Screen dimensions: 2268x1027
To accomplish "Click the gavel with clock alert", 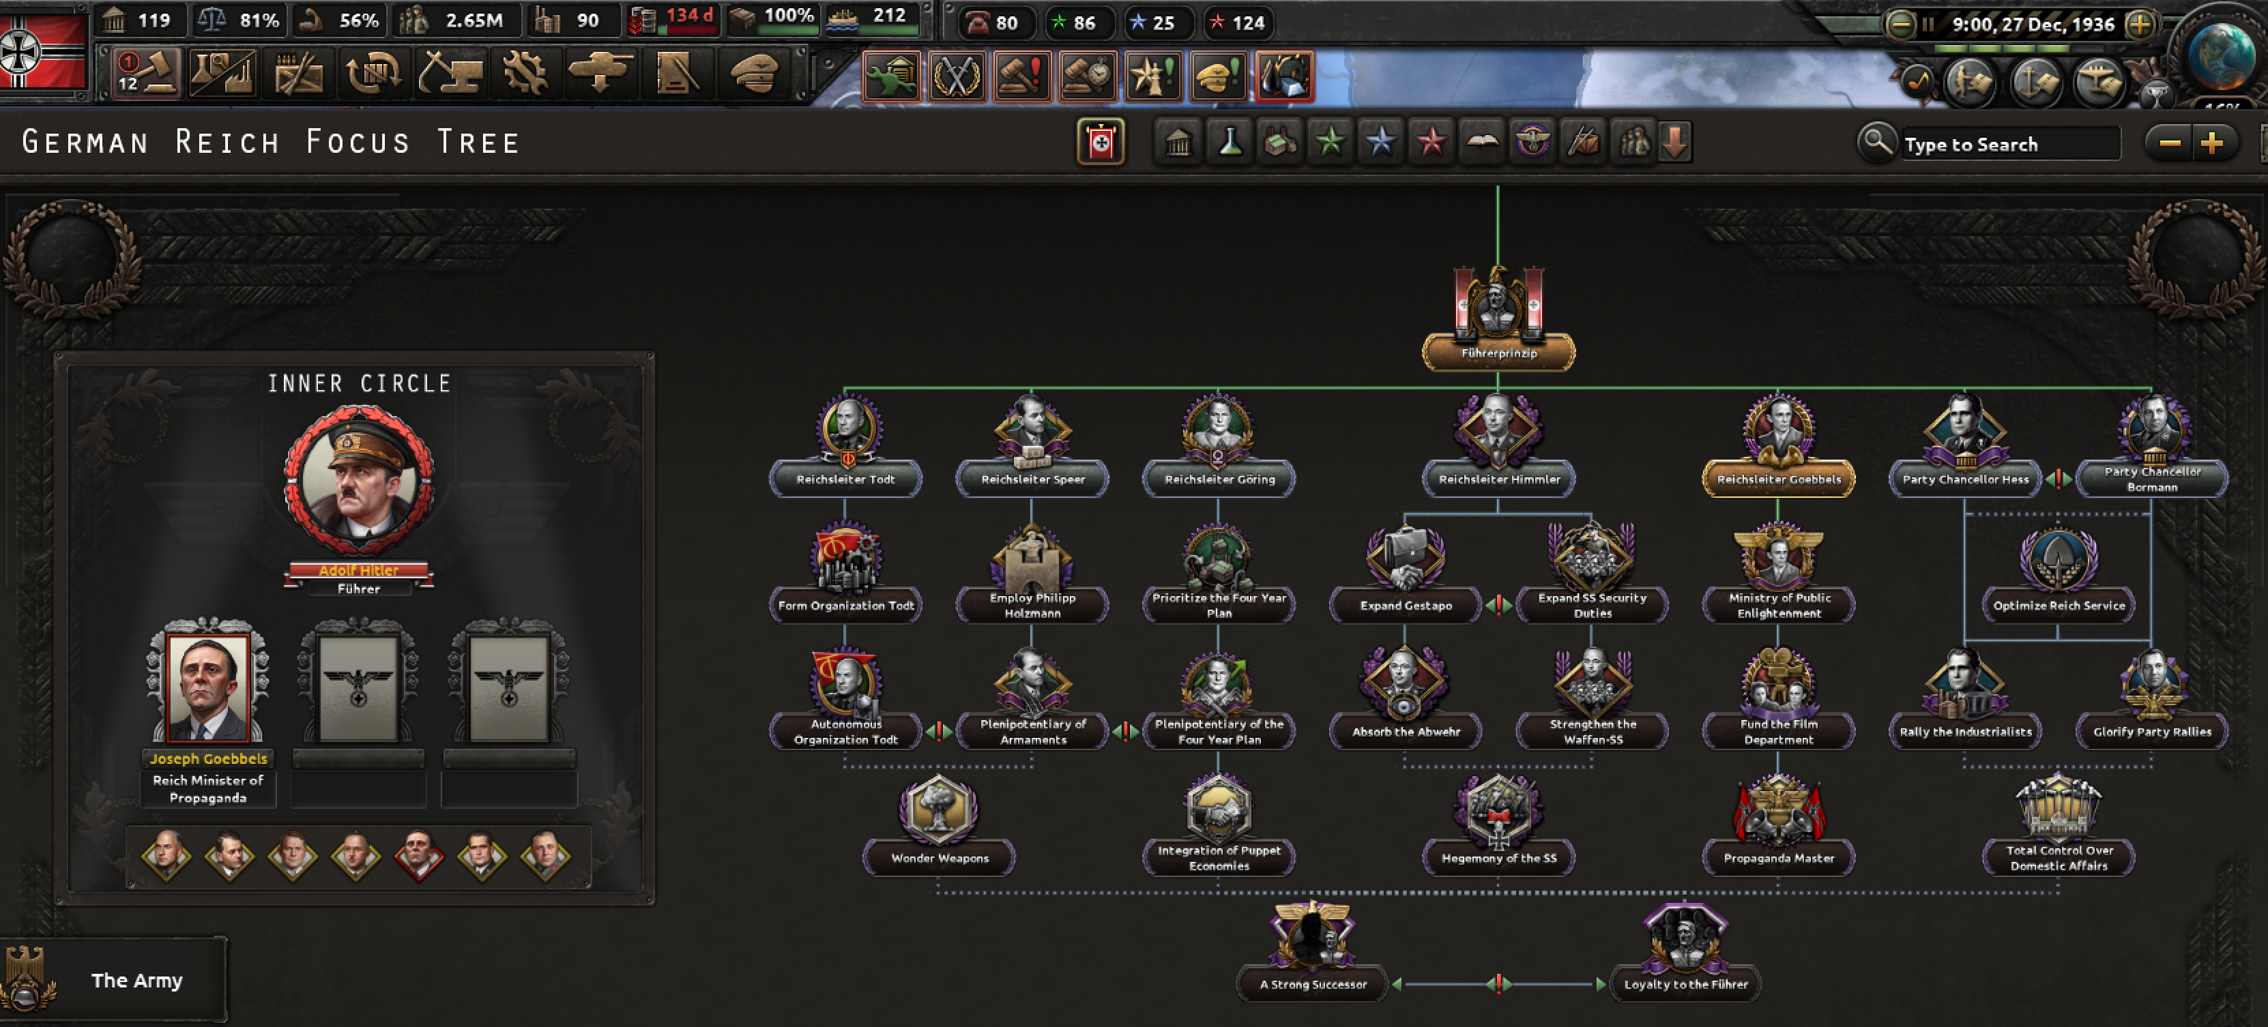I will (x=1088, y=76).
